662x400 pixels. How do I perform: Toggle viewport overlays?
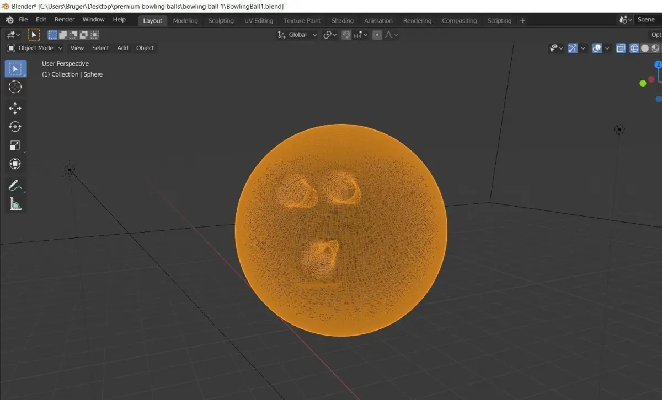tap(597, 48)
